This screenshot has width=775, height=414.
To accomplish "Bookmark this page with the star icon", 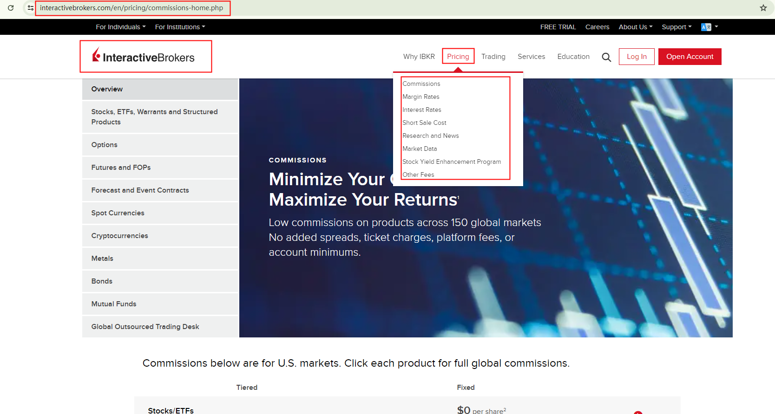I will coord(763,8).
